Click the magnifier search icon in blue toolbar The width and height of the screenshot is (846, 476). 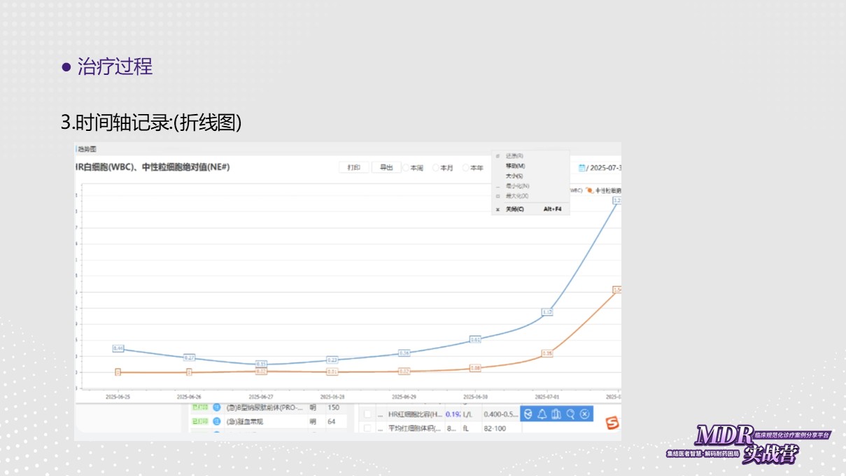[571, 414]
